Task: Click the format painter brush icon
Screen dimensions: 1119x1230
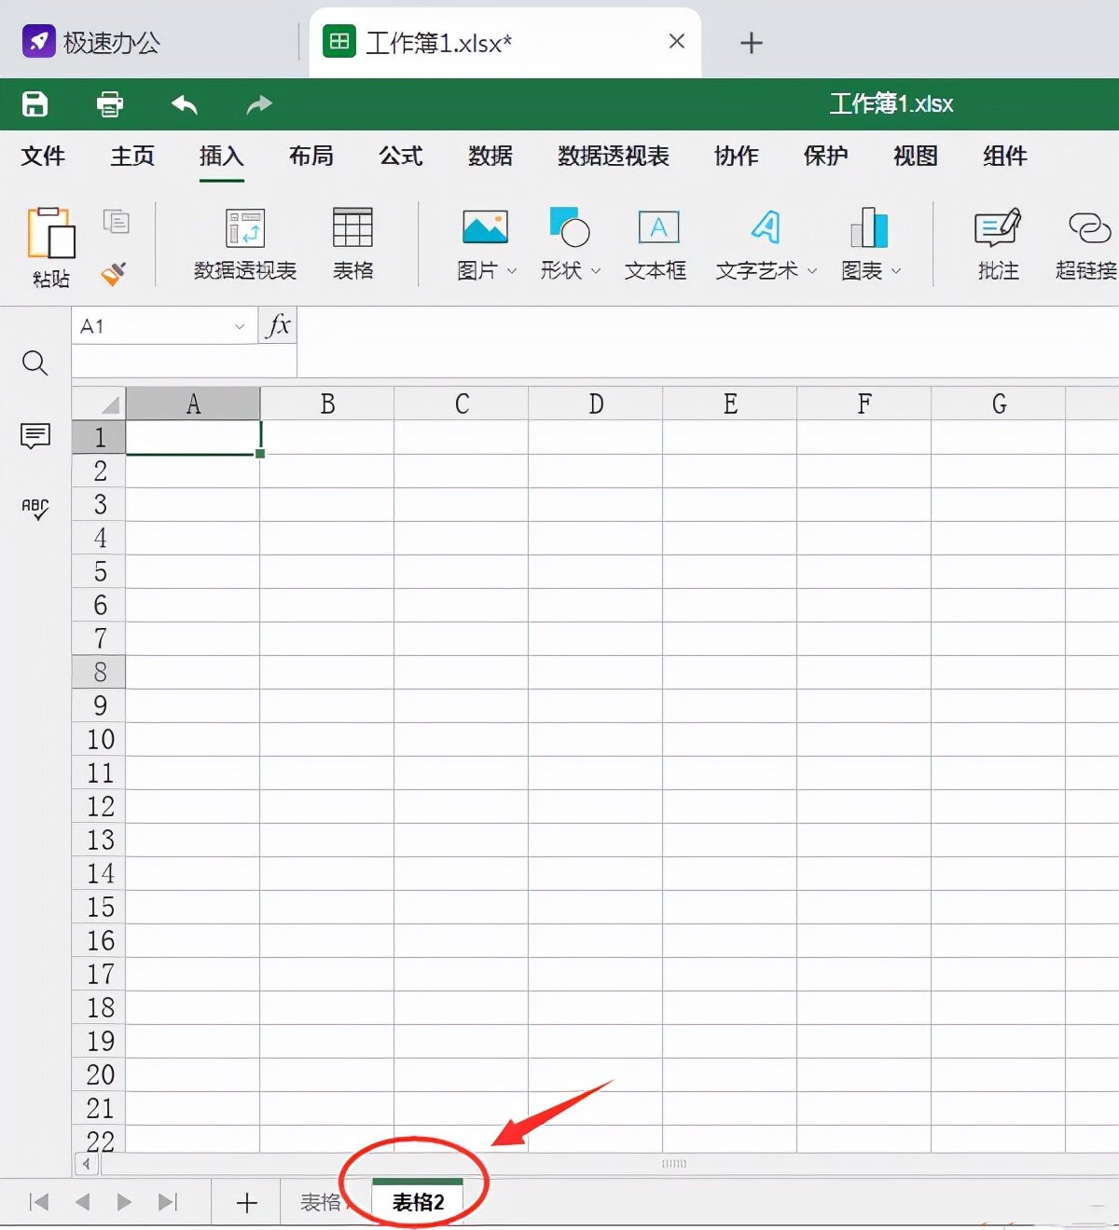Action: pyautogui.click(x=114, y=273)
